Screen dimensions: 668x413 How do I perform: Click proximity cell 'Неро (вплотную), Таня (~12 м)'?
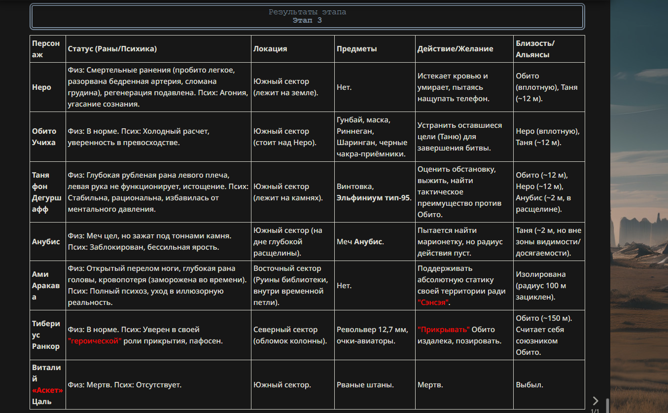click(549, 137)
